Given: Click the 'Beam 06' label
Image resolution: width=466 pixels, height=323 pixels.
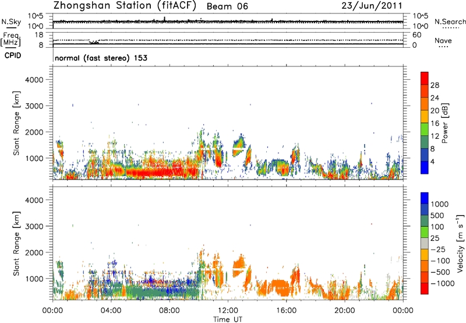Looking at the screenshot, I should tap(227, 6).
